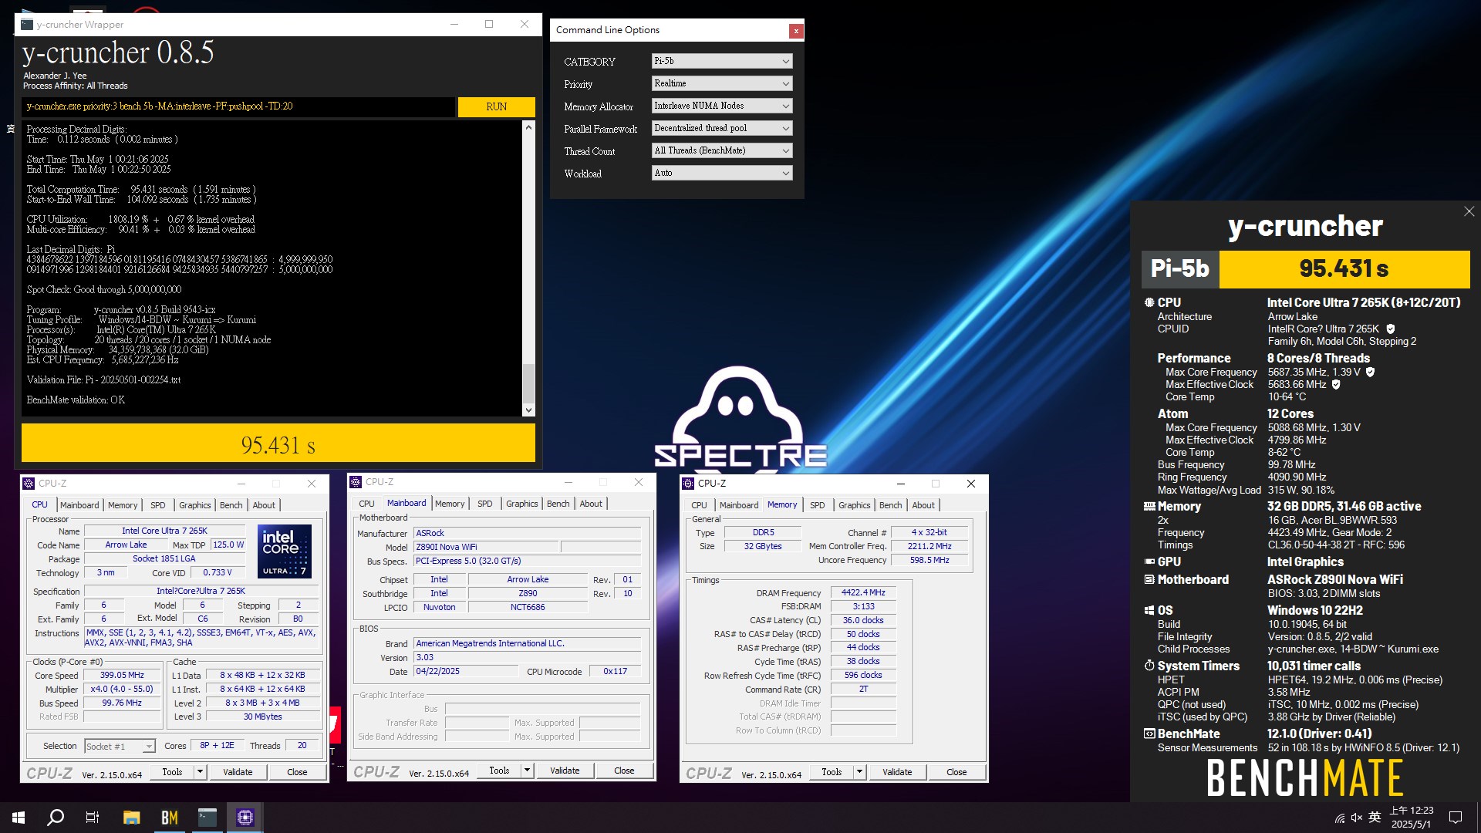
Task: Open Windows Start menu
Action: tap(19, 818)
